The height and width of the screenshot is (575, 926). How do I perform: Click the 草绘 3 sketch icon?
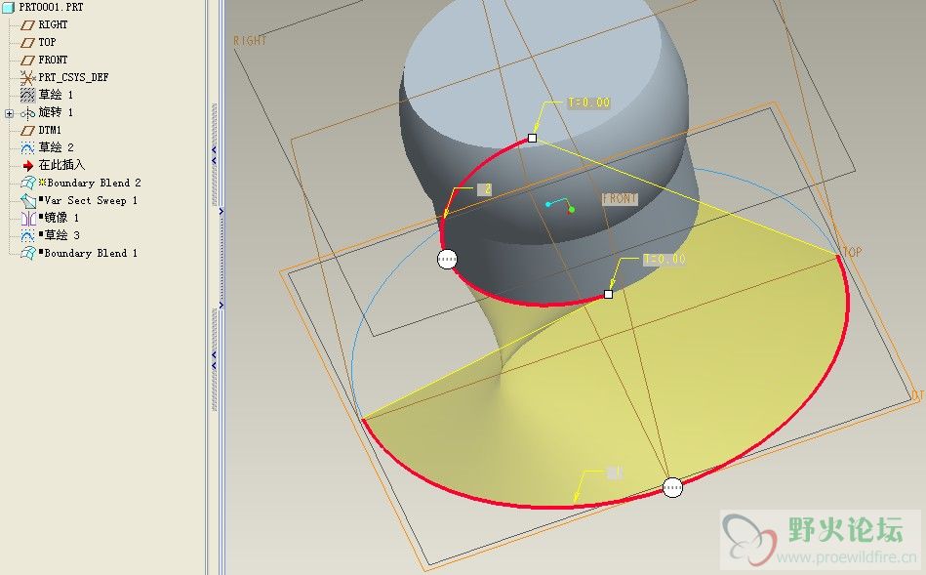[x=27, y=236]
